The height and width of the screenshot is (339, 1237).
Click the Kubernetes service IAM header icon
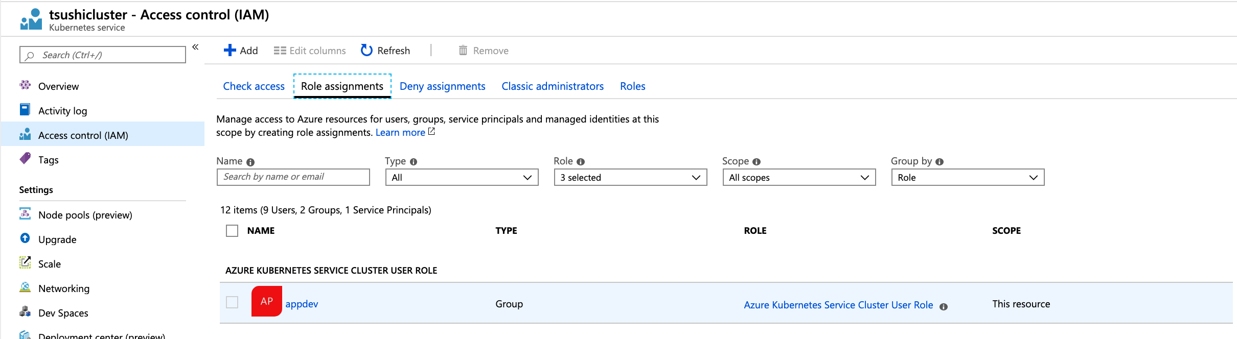[31, 19]
